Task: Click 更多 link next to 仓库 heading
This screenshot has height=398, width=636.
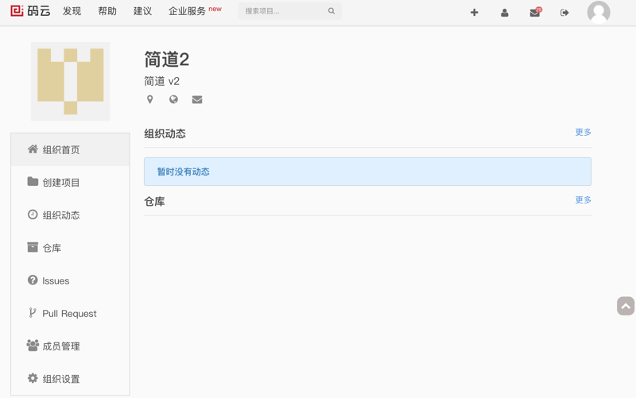Action: pyautogui.click(x=584, y=200)
